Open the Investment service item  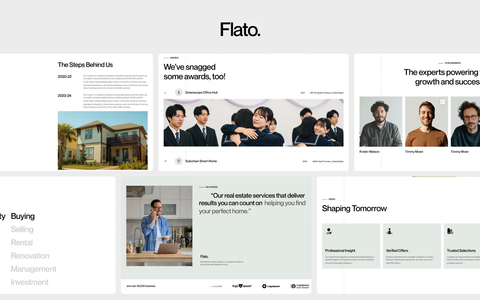(30, 282)
